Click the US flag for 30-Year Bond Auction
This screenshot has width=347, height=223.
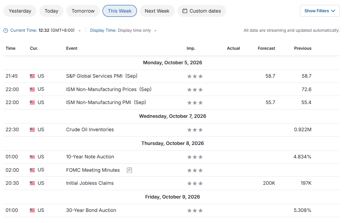(32, 210)
